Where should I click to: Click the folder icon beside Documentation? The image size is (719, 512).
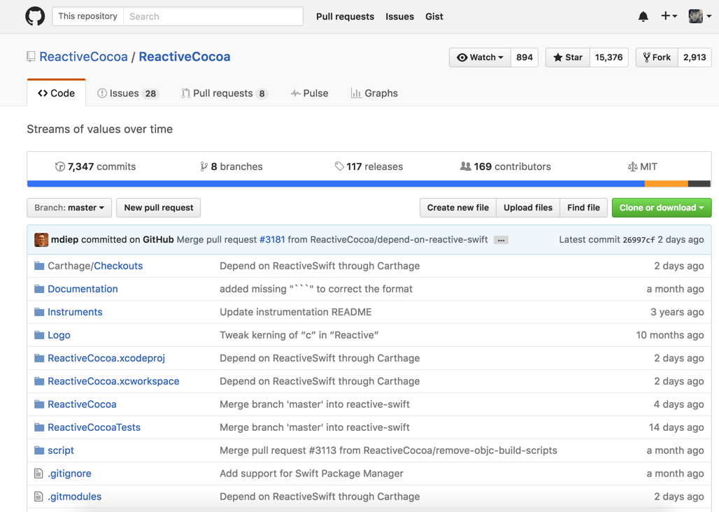point(39,289)
